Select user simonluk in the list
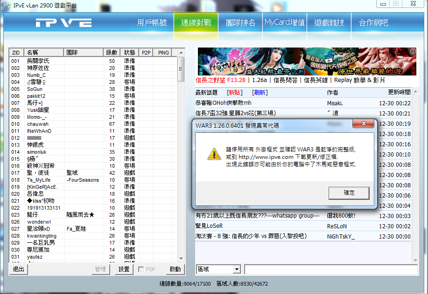This screenshot has height=294, width=428. (x=93, y=152)
